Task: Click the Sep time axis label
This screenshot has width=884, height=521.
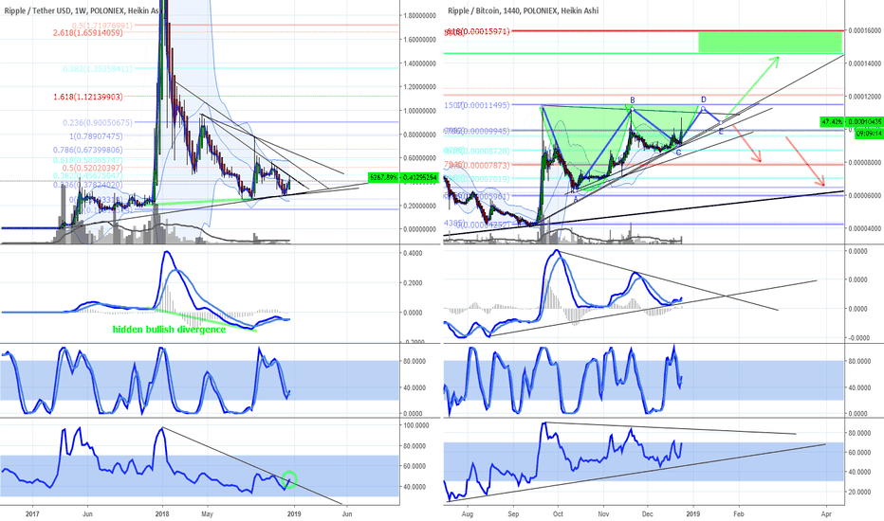Action: tap(513, 513)
